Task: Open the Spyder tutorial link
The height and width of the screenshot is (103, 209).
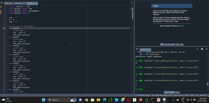Action: pyautogui.click(x=181, y=26)
